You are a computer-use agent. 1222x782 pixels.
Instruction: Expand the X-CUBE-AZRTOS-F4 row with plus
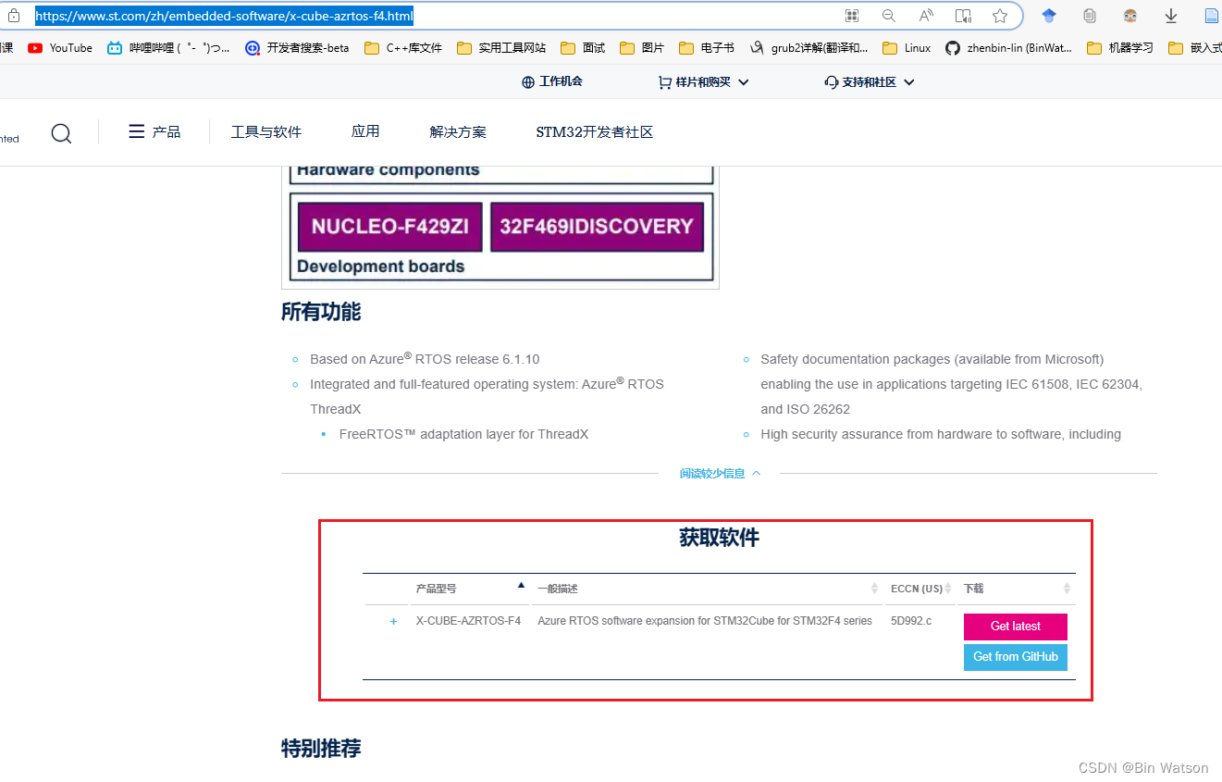393,622
